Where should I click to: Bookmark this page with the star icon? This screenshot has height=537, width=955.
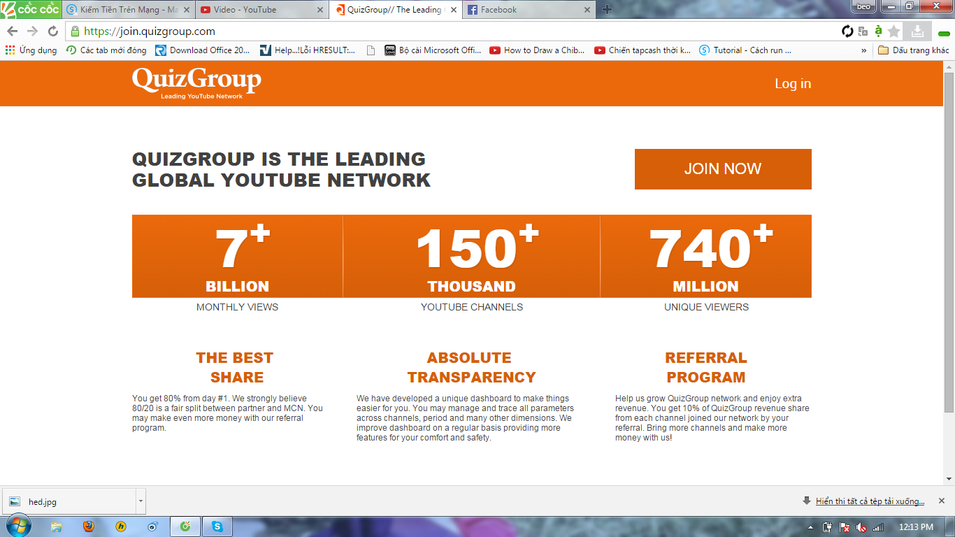click(894, 31)
